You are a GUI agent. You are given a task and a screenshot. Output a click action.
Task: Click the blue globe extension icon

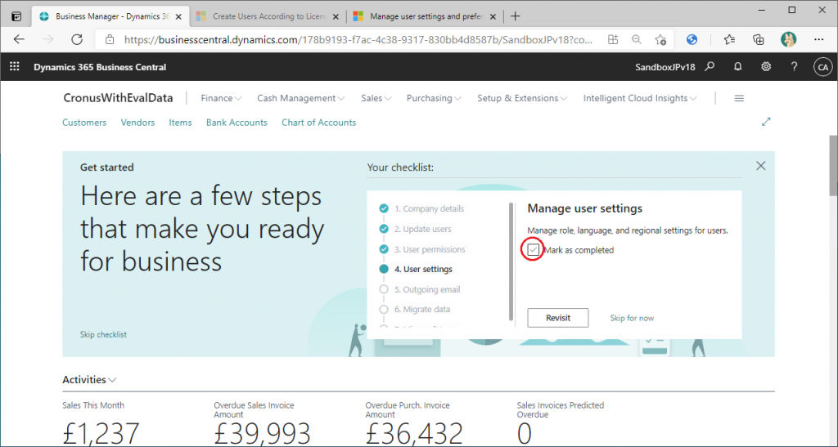[x=692, y=39]
